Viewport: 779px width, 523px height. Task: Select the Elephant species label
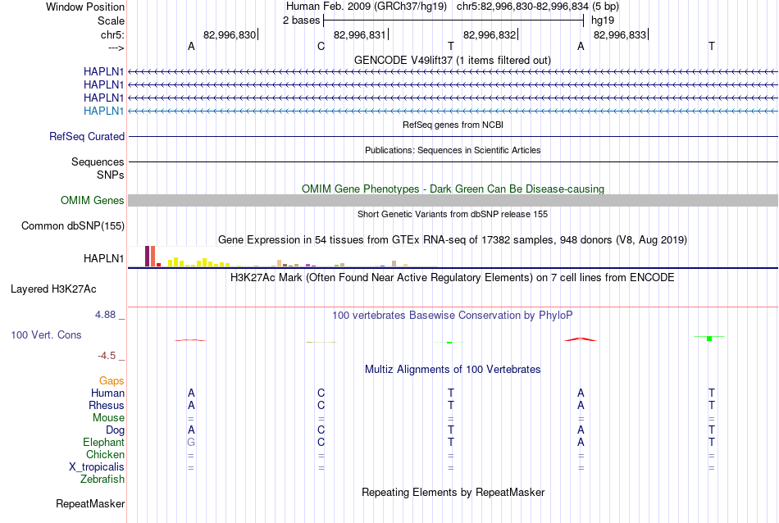click(103, 442)
